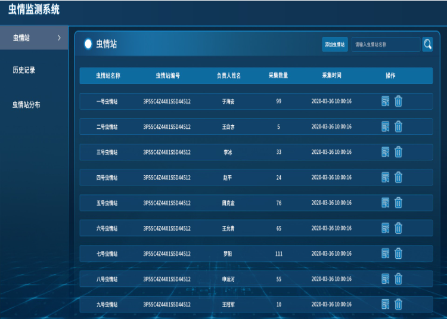Delete the 七号虫情站 entry
The image size is (447, 319).
coord(398,253)
